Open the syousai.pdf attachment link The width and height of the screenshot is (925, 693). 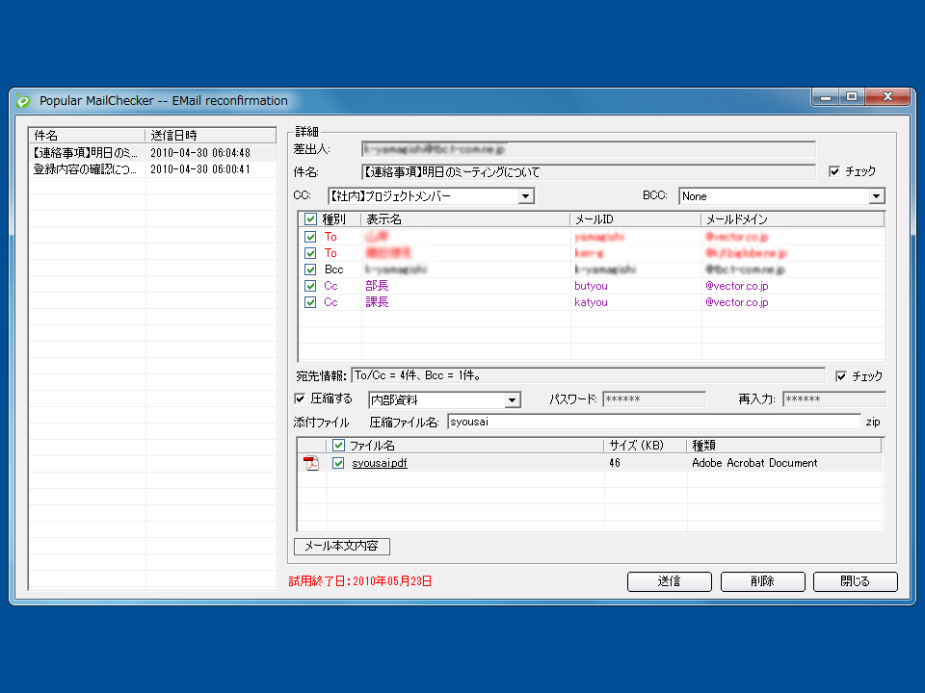pos(380,463)
